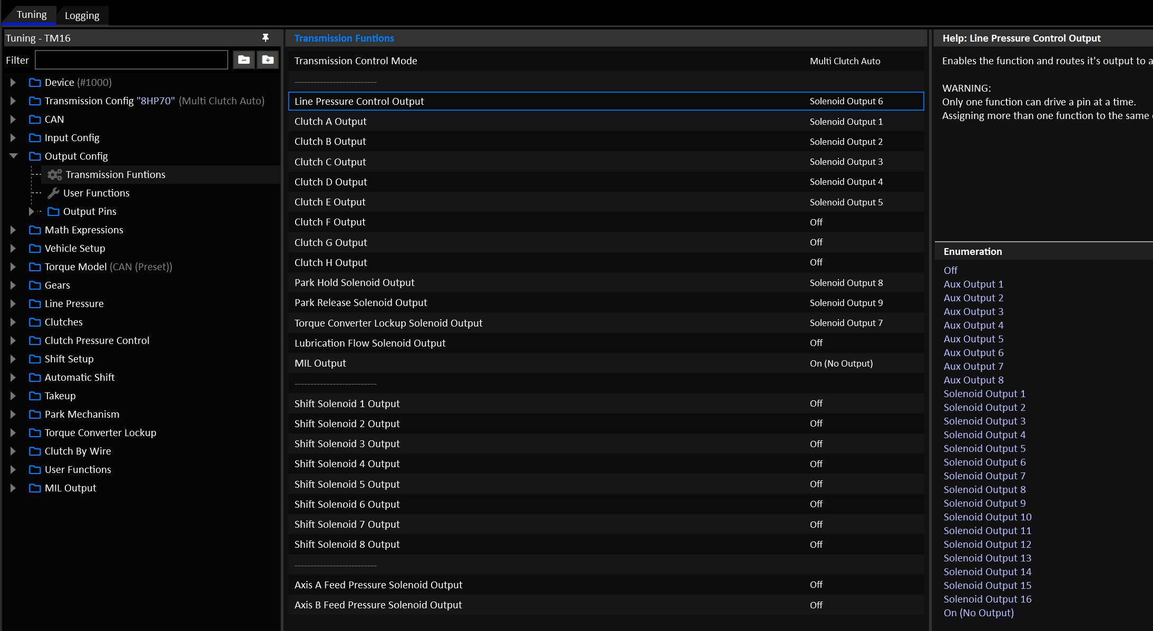Click the folder icon of Device
The image size is (1153, 631).
[35, 82]
